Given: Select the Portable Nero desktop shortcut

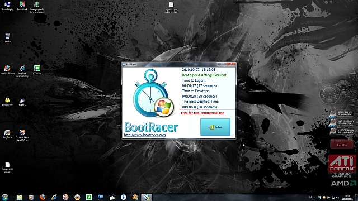Looking at the screenshot, I should coord(22,135).
